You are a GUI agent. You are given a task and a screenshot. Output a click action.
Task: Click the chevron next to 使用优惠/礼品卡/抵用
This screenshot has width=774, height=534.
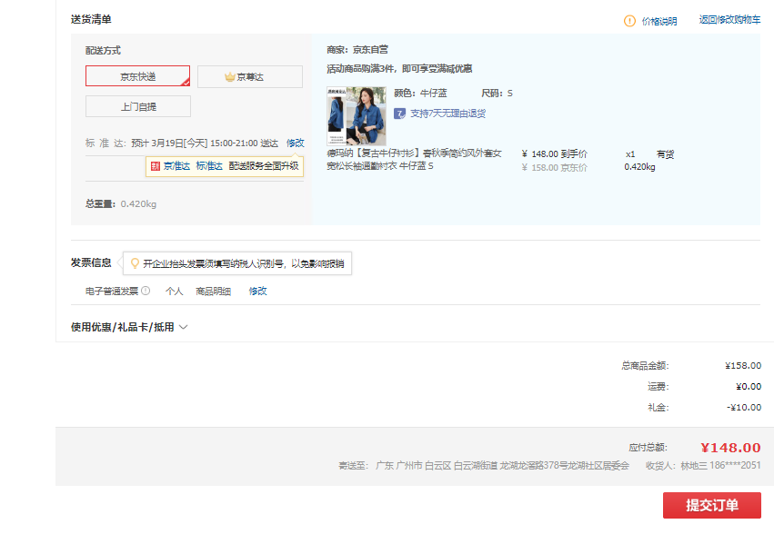point(184,327)
